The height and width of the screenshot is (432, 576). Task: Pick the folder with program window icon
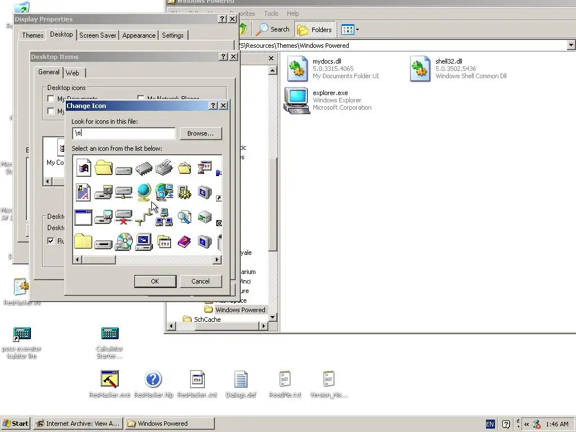tap(164, 242)
